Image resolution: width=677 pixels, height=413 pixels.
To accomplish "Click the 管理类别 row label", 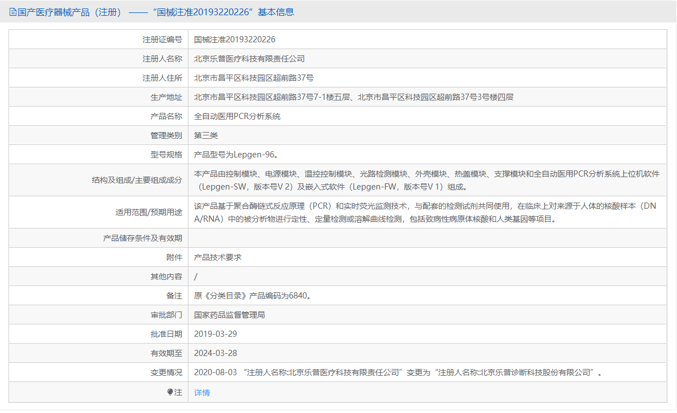I will click(166, 135).
